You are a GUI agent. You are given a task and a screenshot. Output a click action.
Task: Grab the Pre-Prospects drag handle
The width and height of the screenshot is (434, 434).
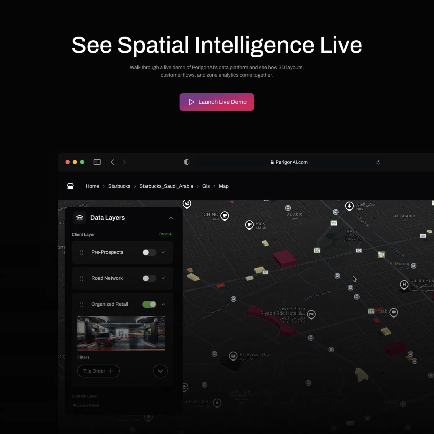82,252
